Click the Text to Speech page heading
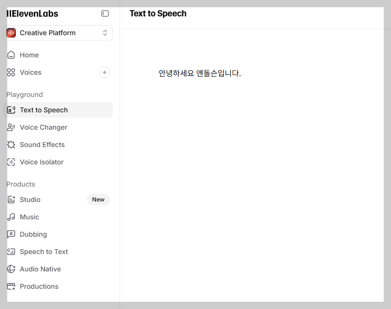 (x=158, y=13)
